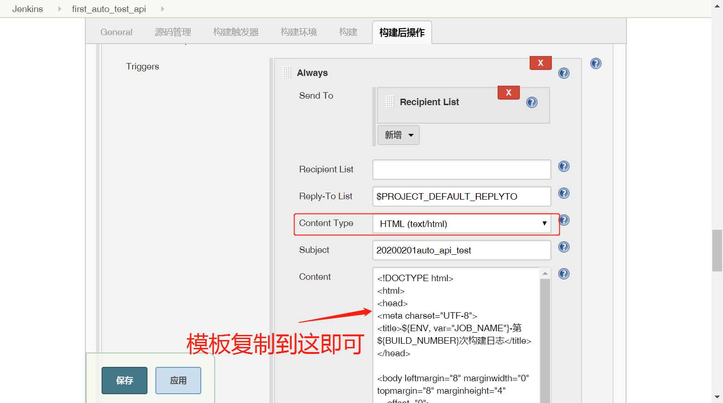Switch to the 构建 tab
723x403 pixels.
click(348, 32)
